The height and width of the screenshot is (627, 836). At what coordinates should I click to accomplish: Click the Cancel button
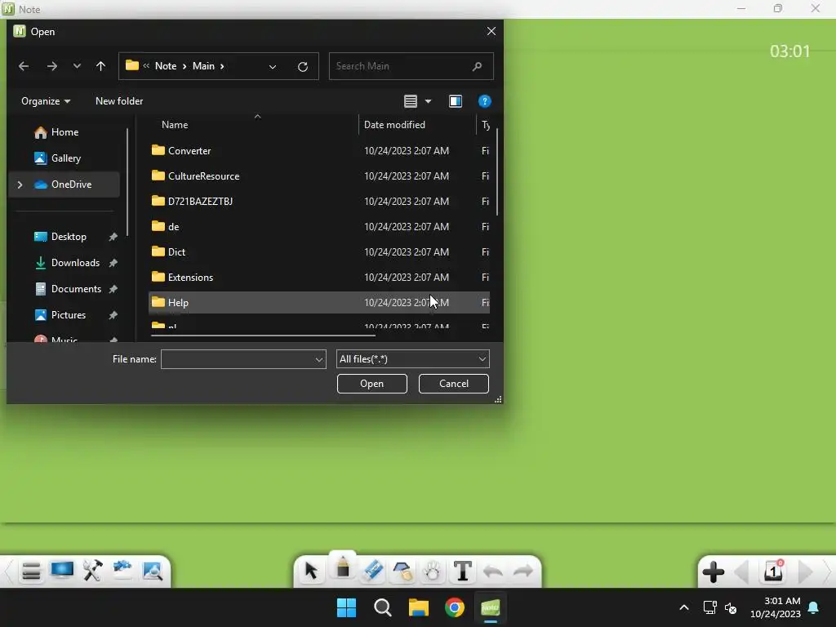(453, 384)
